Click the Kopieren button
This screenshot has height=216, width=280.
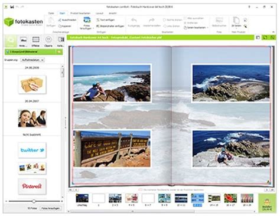coord(65,26)
